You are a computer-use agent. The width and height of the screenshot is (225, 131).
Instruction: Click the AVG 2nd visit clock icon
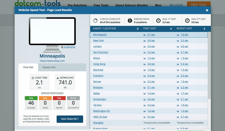(187, 21)
